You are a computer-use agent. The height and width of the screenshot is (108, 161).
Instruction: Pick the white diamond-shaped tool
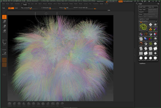point(151,25)
